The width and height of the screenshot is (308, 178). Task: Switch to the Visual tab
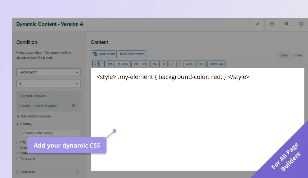(x=284, y=55)
